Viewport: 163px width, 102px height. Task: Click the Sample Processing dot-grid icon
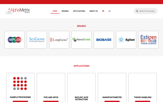[20, 84]
